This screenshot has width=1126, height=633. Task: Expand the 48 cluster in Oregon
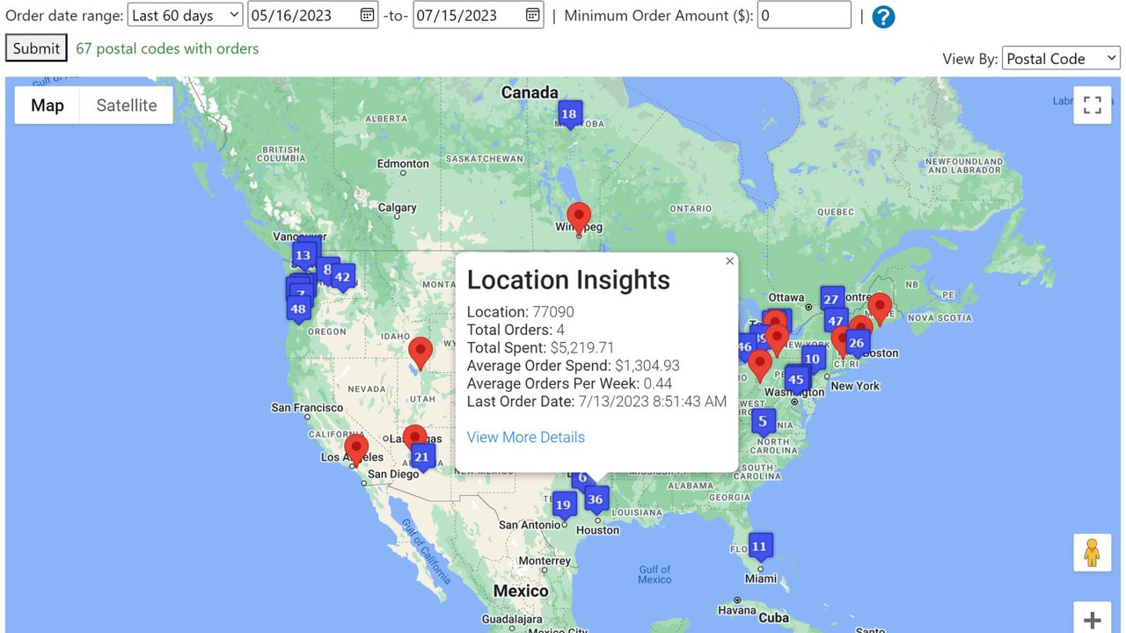[x=299, y=308]
